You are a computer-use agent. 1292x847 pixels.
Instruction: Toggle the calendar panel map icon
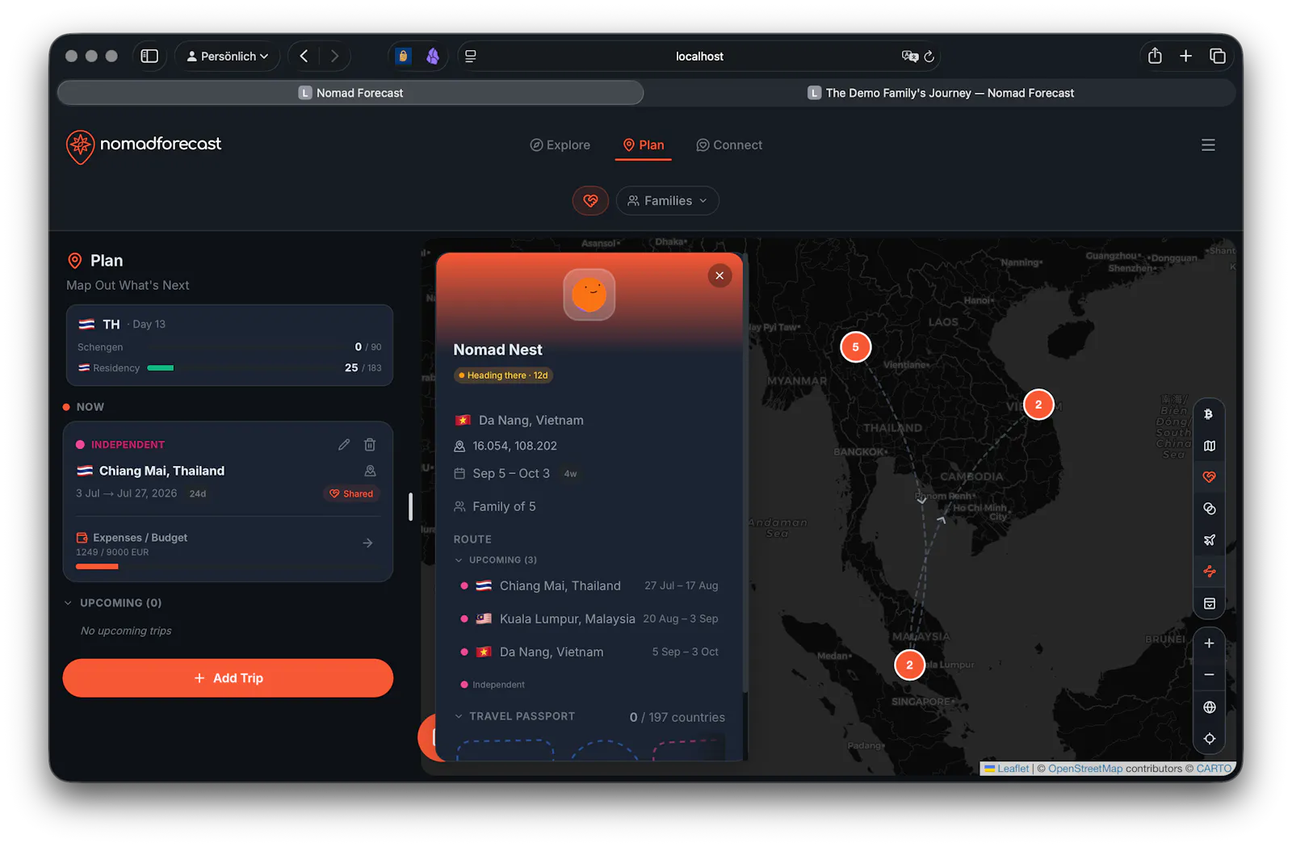pyautogui.click(x=1209, y=604)
